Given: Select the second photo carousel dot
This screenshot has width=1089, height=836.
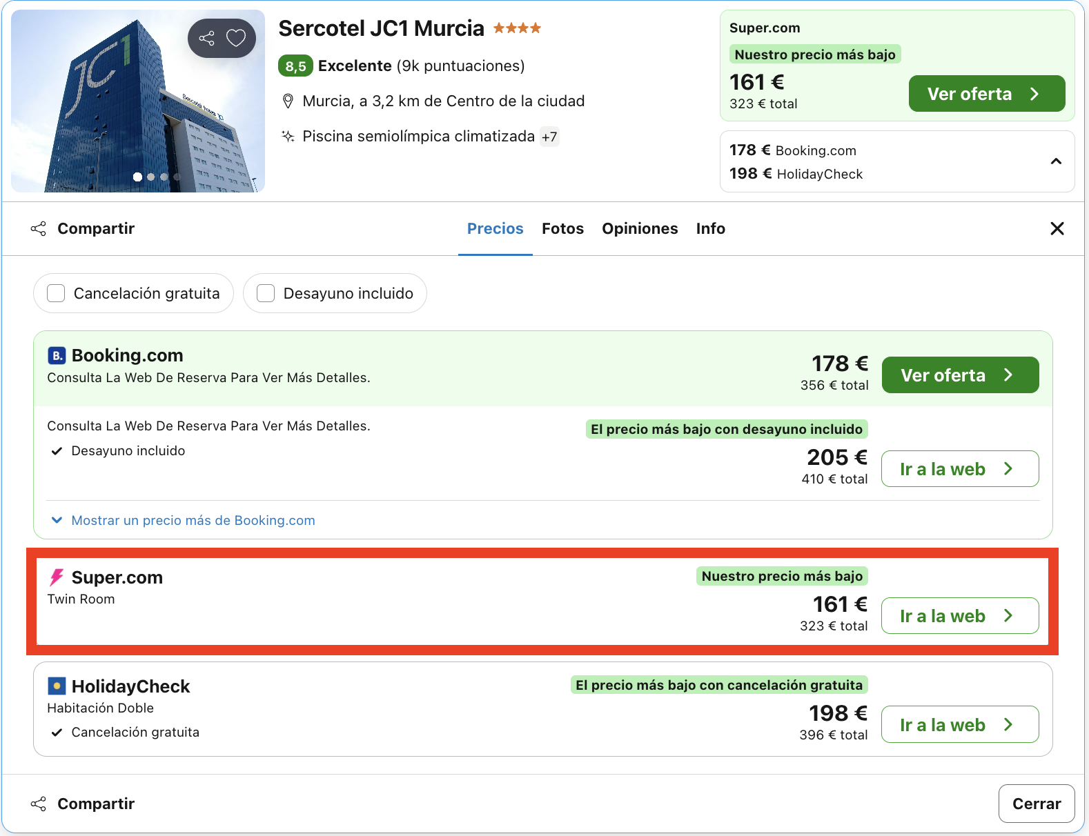Looking at the screenshot, I should point(151,177).
